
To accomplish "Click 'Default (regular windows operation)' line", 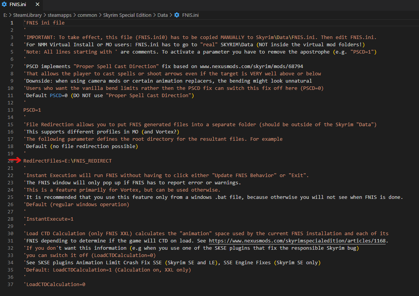I will (76, 204).
